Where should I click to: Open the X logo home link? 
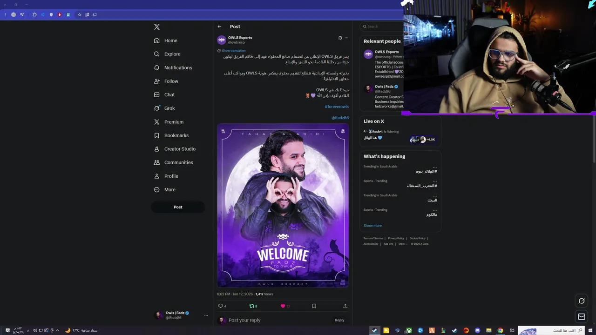click(x=157, y=27)
